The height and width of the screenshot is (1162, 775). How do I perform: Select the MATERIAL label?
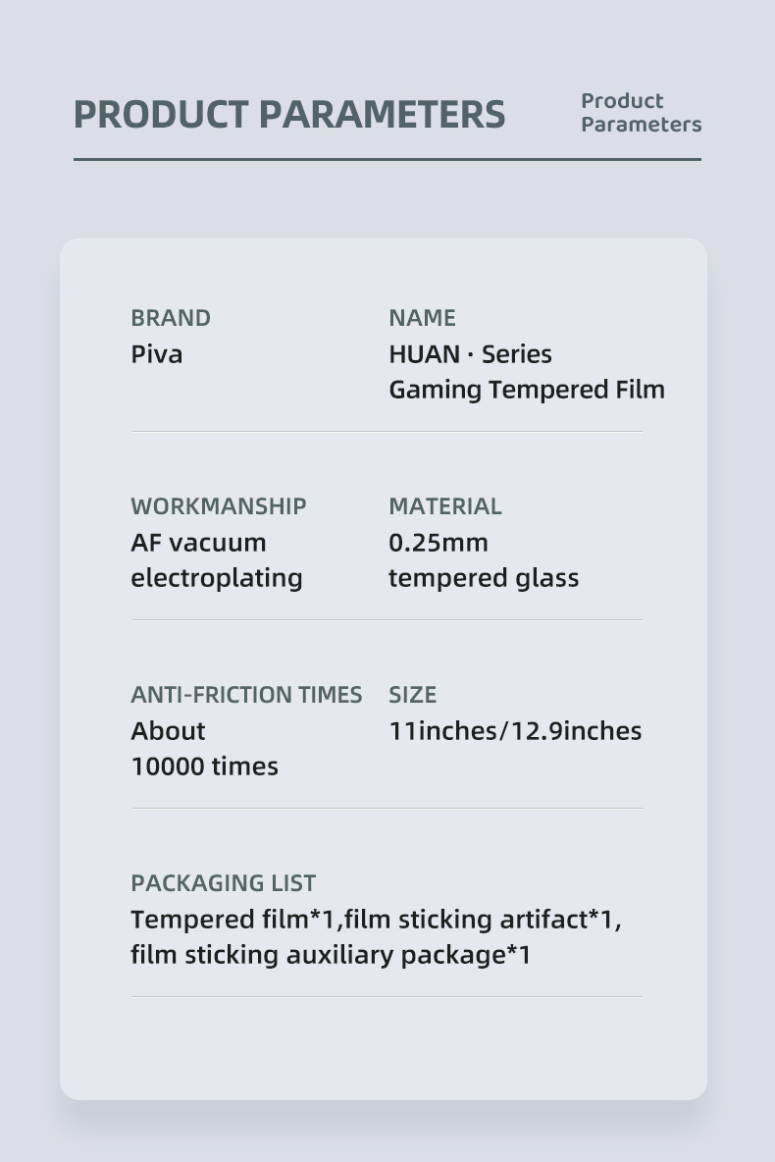point(445,506)
